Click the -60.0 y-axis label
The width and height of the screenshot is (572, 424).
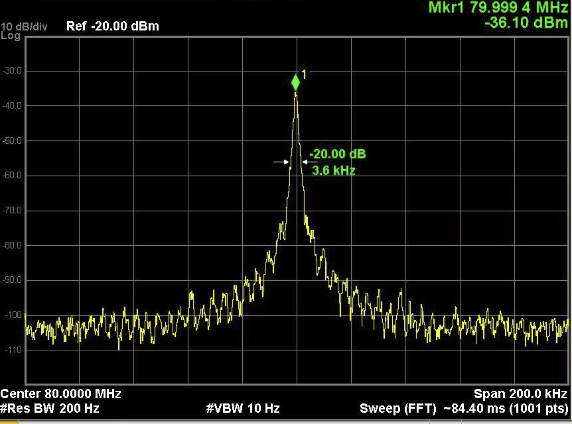pos(12,175)
